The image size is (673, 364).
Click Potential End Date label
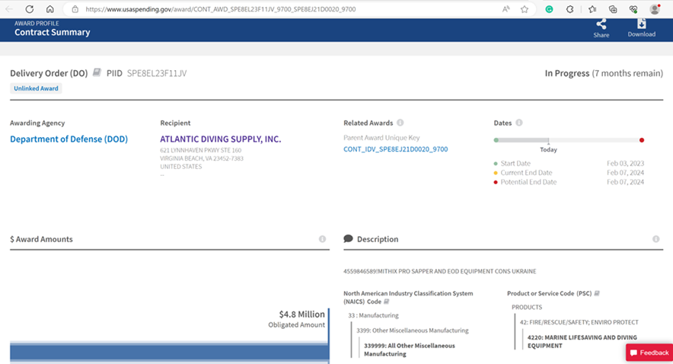(x=528, y=182)
